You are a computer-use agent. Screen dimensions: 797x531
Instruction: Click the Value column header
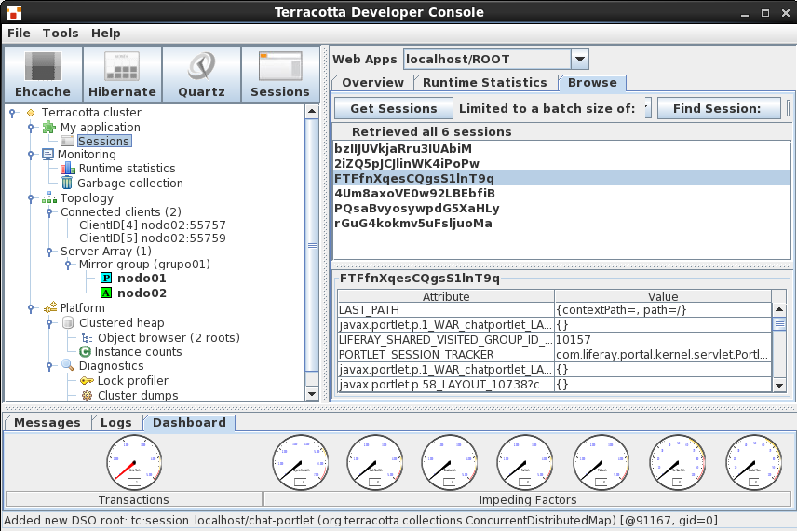(663, 296)
